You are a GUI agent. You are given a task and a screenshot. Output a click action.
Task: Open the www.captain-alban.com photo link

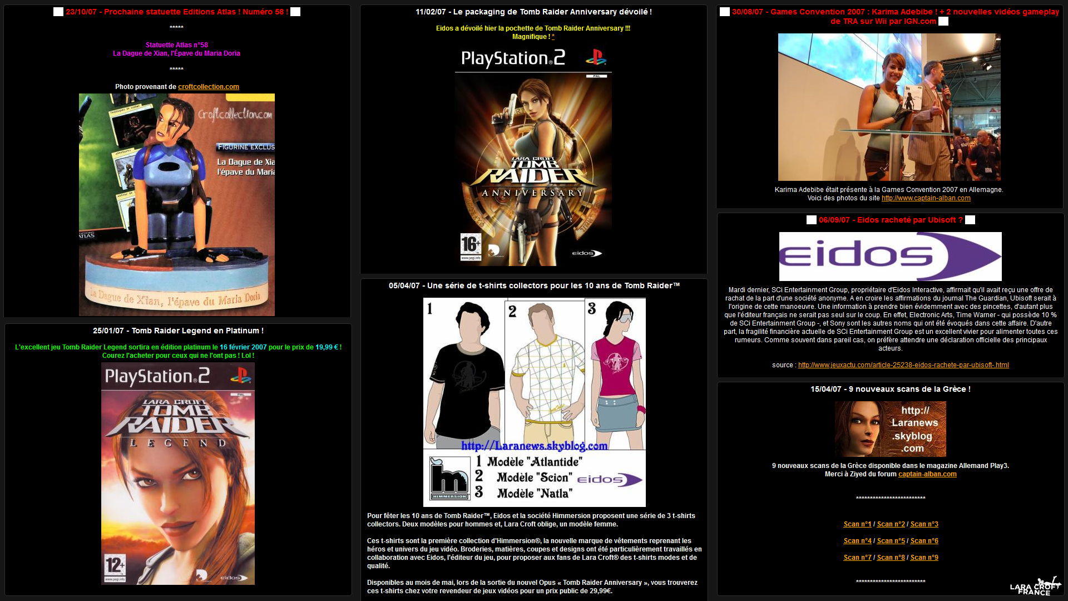point(926,198)
